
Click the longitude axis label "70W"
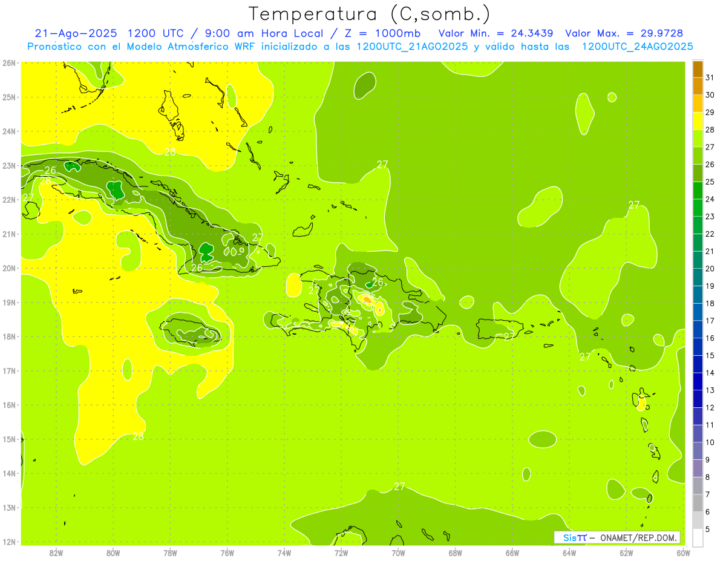coord(398,553)
